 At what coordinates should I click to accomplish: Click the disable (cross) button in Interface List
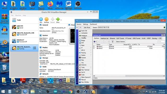tap(105, 42)
